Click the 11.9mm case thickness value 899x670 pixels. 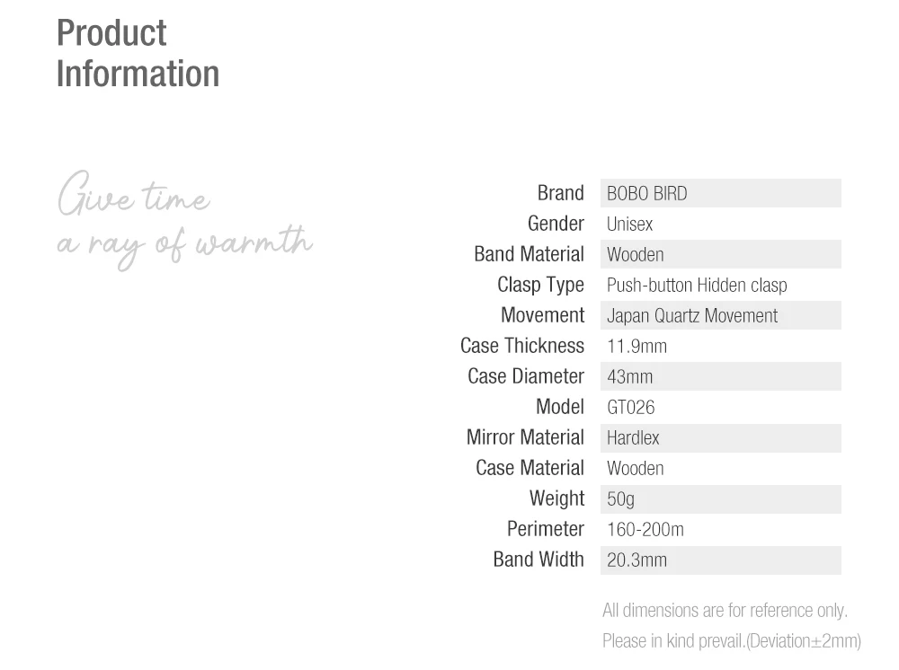[x=636, y=346]
